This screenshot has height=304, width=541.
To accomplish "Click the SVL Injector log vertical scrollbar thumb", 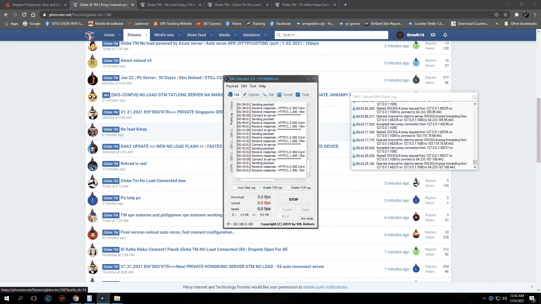I will point(309,166).
